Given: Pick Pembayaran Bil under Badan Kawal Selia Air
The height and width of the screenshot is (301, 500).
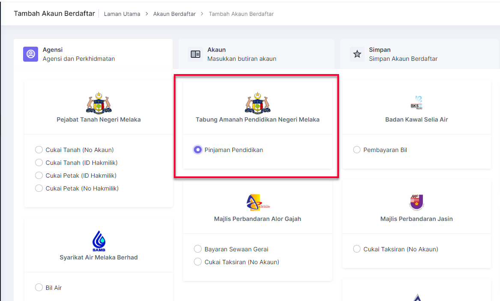Looking at the screenshot, I should pos(357,150).
